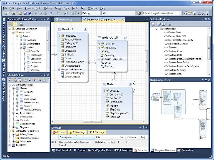The image size is (214, 160).
Task: Open the Document Outline side tab
Action: [x=4, y=31]
